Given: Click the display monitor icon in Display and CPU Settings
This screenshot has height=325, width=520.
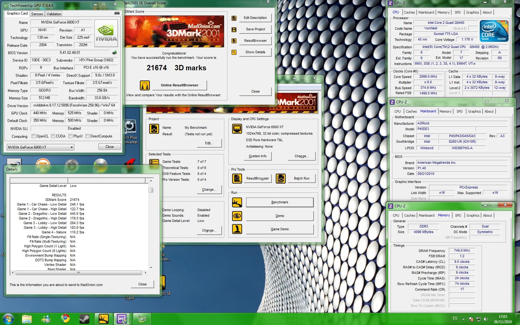Looking at the screenshot, I should point(237,129).
